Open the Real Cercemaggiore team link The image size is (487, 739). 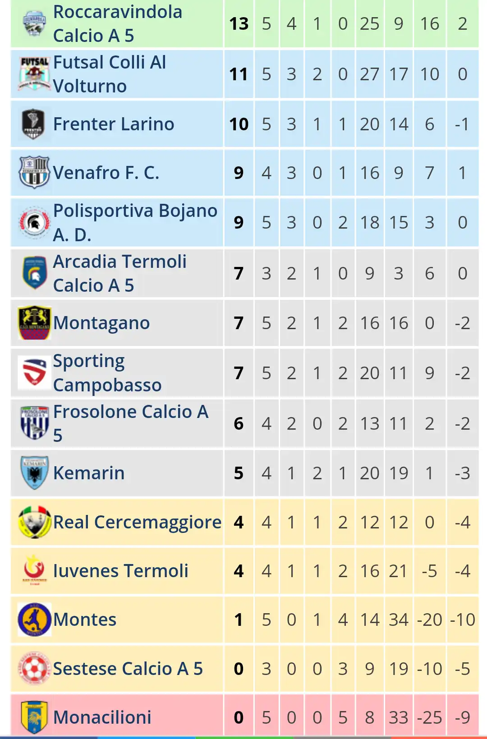[x=137, y=522]
